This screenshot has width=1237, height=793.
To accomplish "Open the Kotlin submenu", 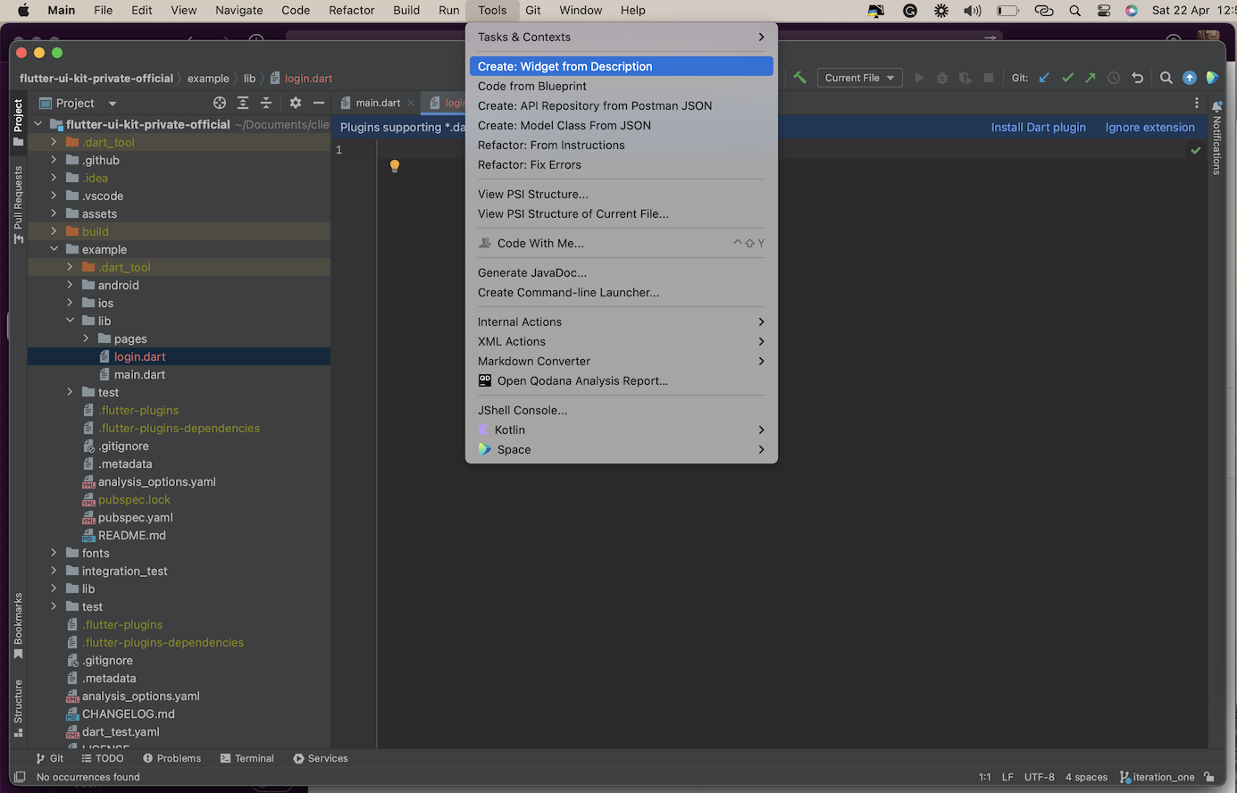I will pyautogui.click(x=621, y=430).
